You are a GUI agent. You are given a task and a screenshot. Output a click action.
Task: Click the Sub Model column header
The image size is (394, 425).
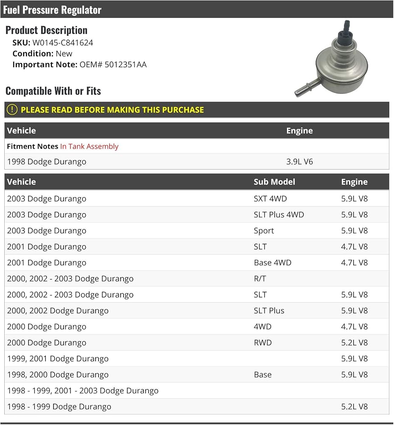(274, 181)
